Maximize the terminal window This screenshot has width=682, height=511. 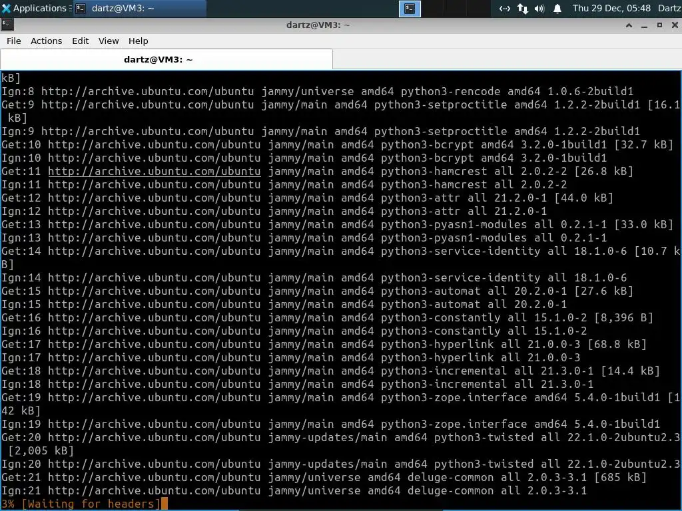[659, 25]
